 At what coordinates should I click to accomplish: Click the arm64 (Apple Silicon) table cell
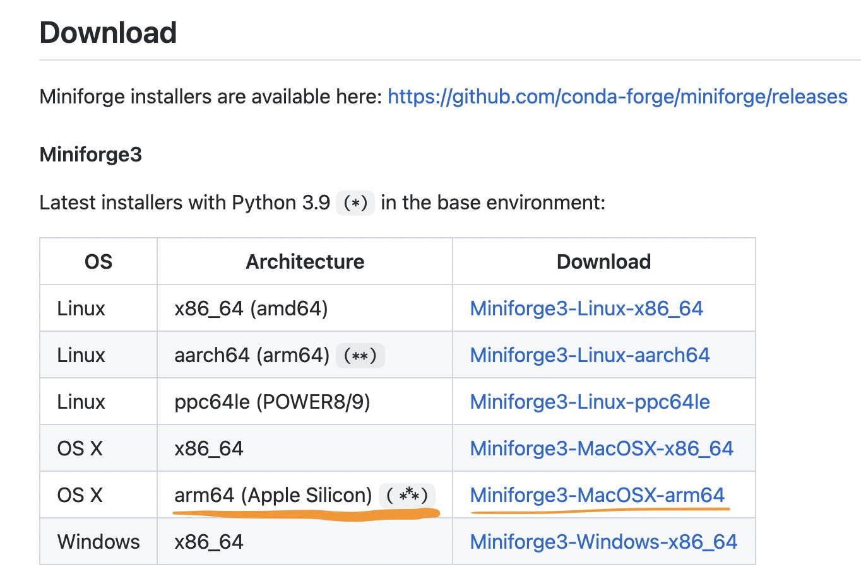[x=270, y=495]
